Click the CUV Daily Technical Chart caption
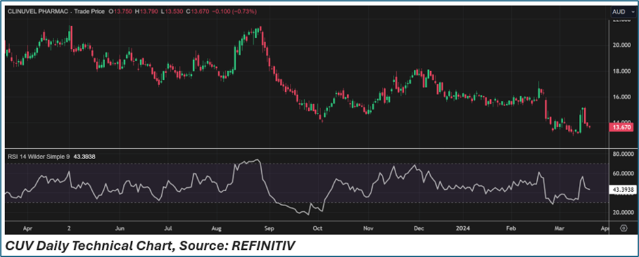 149,245
